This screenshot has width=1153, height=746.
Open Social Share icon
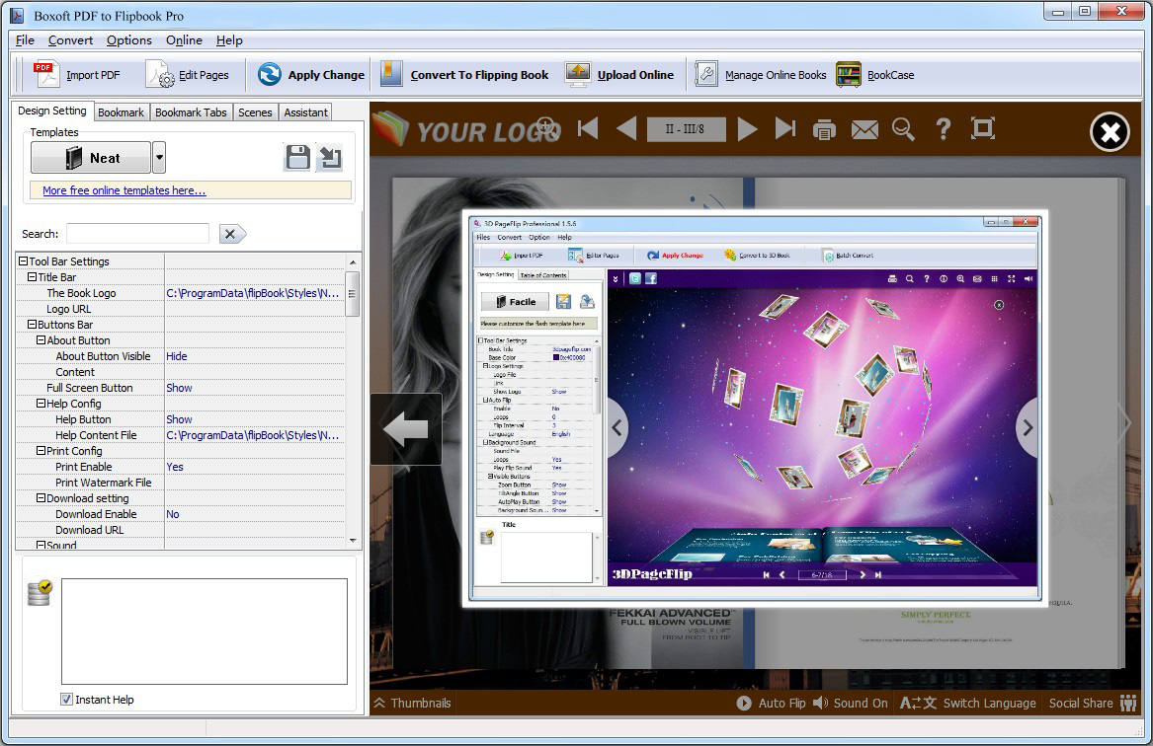tap(1128, 703)
